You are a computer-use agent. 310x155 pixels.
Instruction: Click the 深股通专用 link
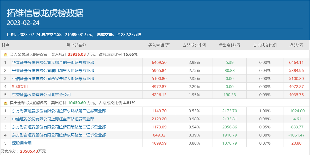click(x=22, y=143)
